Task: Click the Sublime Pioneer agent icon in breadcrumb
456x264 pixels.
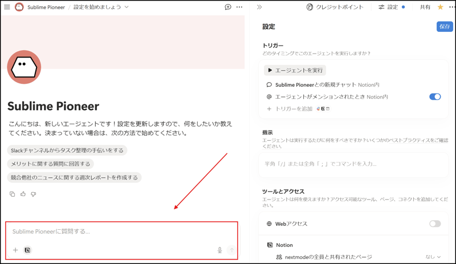Action: coord(19,7)
